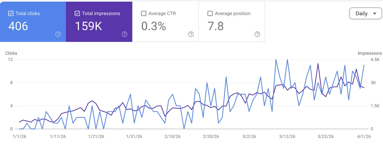Select the 7.8 average position value
The height and width of the screenshot is (144, 383).
coord(215,26)
